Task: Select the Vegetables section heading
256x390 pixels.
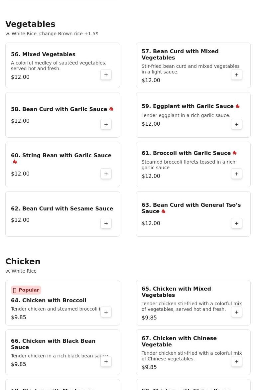Action: pyautogui.click(x=30, y=24)
